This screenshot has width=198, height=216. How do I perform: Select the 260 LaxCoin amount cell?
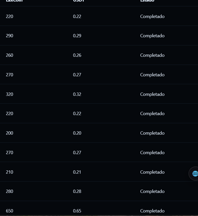point(10,55)
